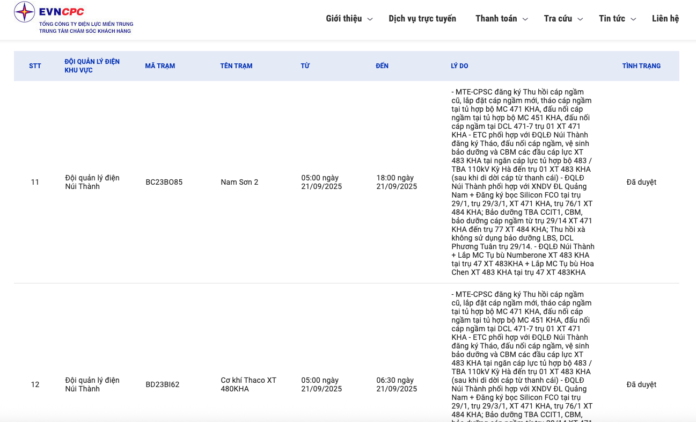The height and width of the screenshot is (422, 696).
Task: Navigate to the Liên hệ page
Action: tap(665, 19)
